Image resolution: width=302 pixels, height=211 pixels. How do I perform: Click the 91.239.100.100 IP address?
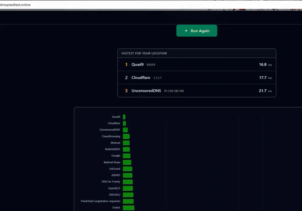[174, 91]
